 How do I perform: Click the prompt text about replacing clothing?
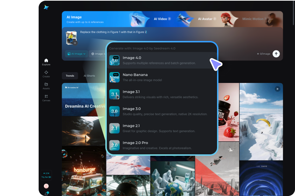pos(113,32)
